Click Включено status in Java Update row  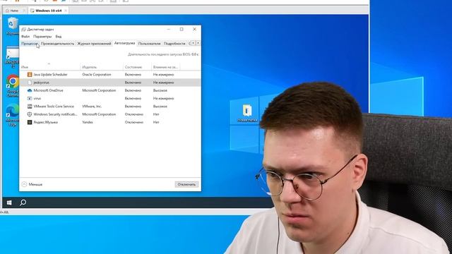tap(133, 74)
